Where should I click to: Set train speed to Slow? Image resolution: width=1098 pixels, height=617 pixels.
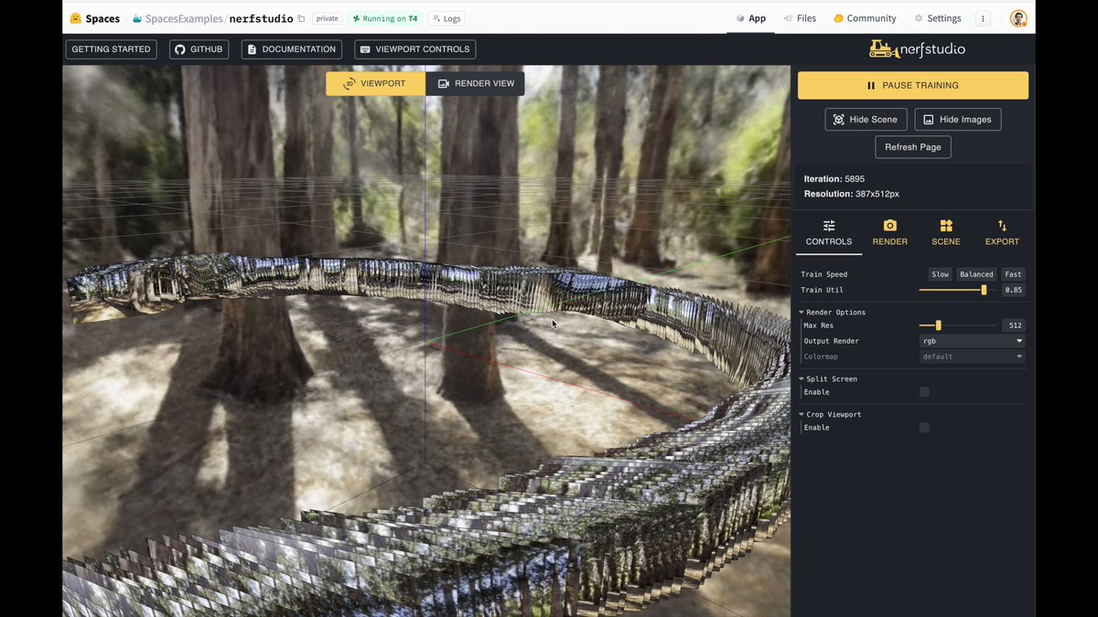[x=940, y=274]
